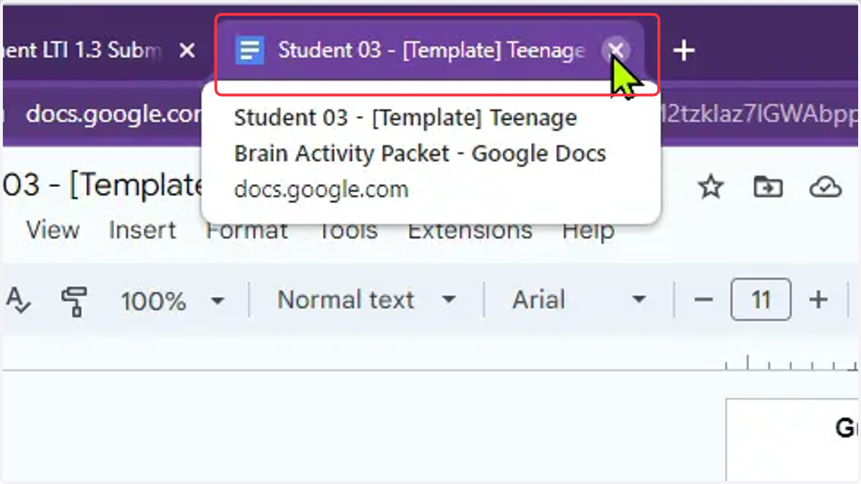
Task: Click the docs.google.com address bar URL
Action: point(113,114)
